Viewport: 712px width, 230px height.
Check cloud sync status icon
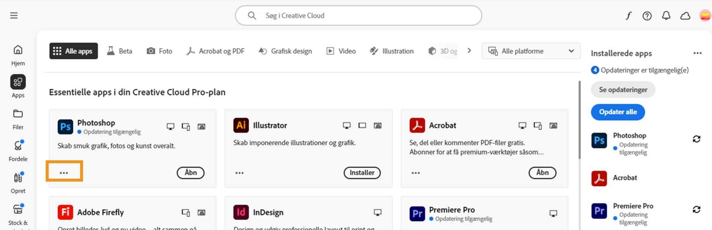(685, 16)
